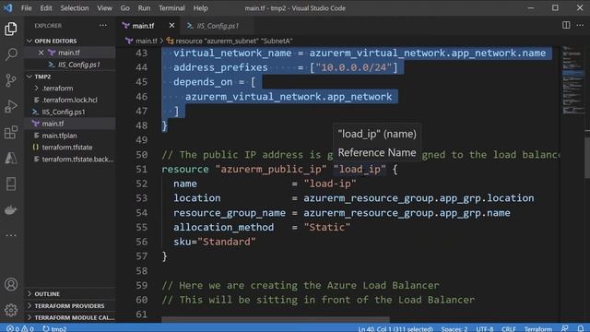
Task: Open the Accounts menu icon
Action: click(x=11, y=284)
